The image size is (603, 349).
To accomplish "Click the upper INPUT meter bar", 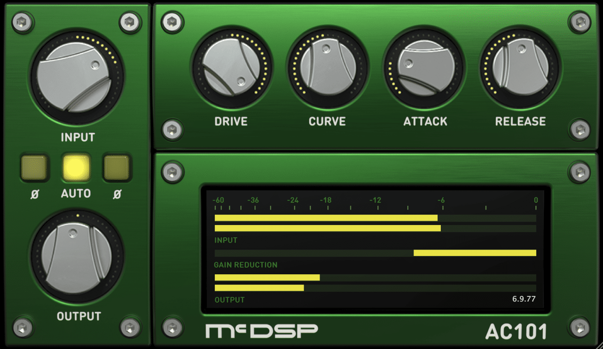I will coord(375,218).
